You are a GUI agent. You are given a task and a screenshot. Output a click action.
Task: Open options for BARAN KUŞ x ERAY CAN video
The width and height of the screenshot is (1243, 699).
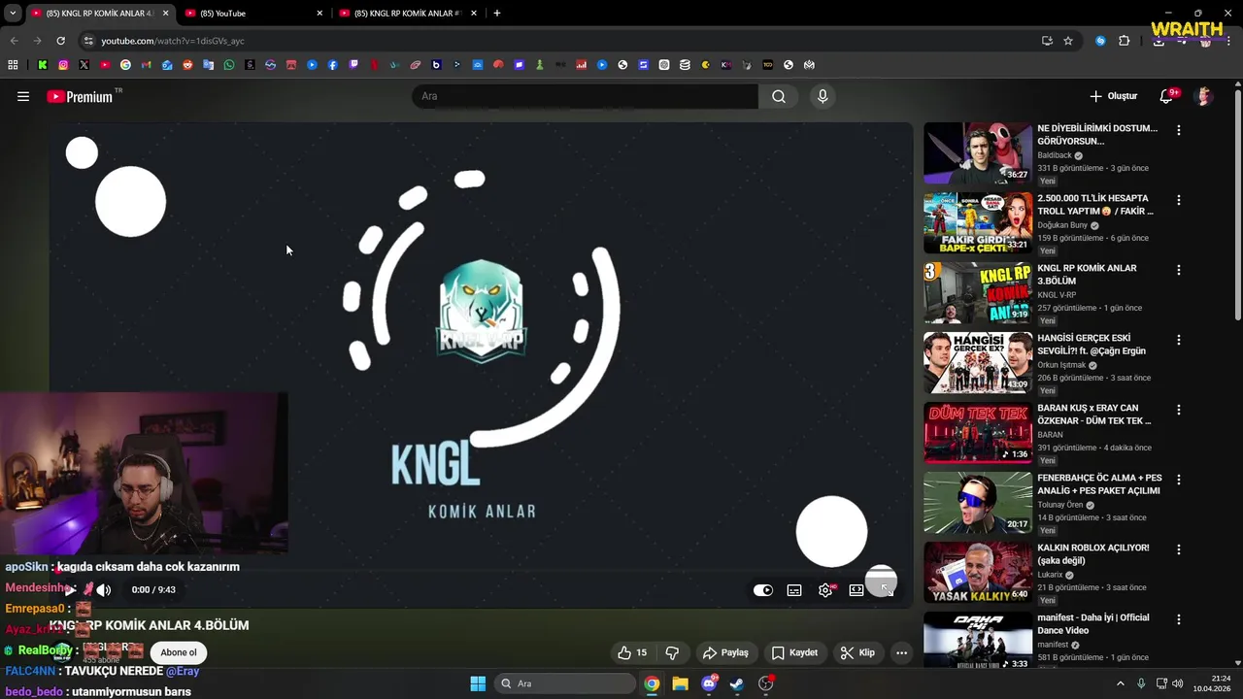tap(1179, 410)
